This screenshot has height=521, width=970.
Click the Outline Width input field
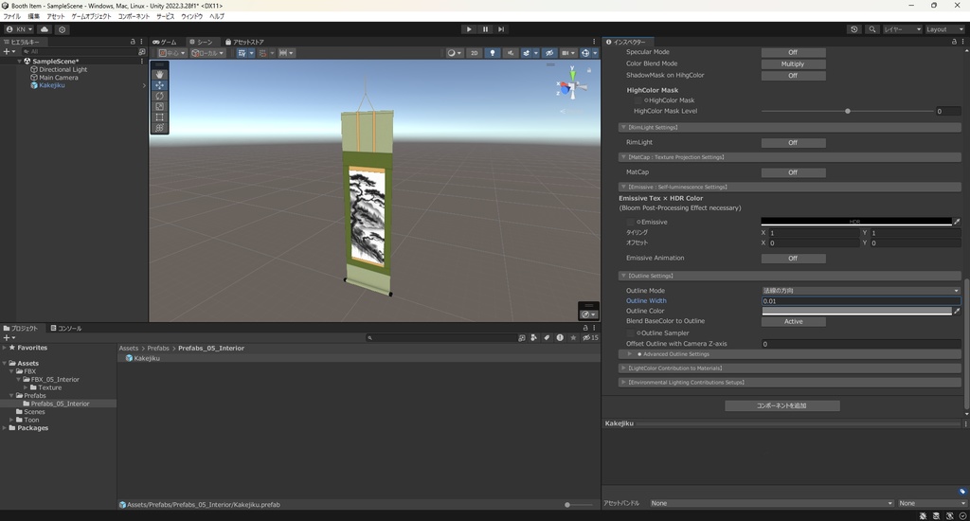pos(860,301)
